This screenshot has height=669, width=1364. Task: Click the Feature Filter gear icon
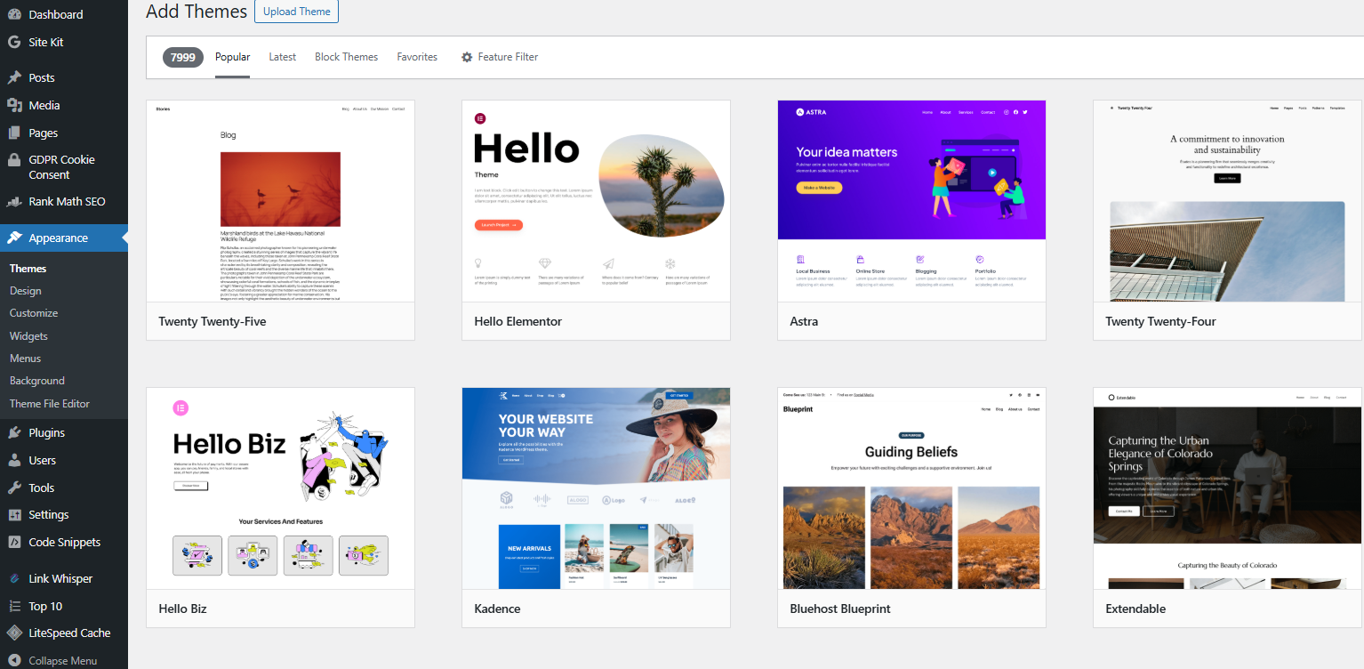click(x=467, y=57)
